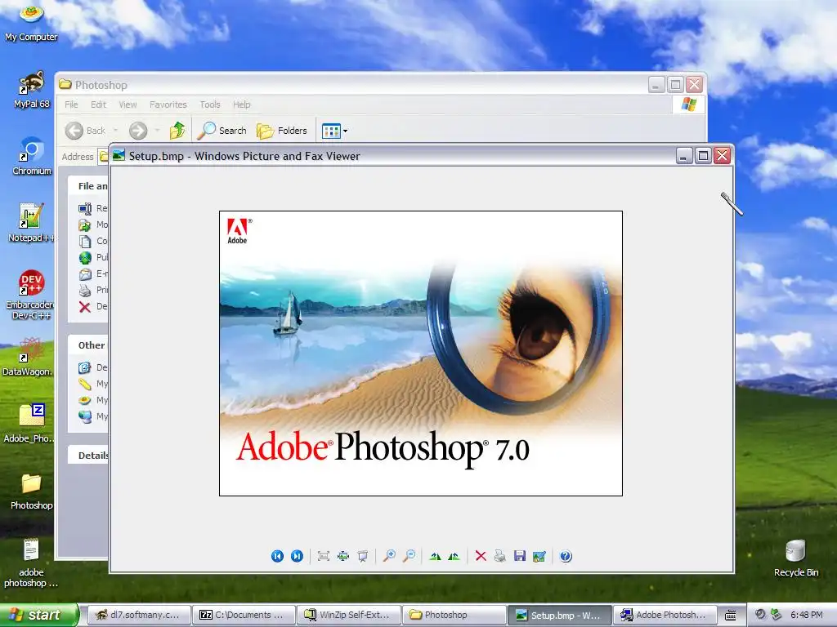This screenshot has height=627, width=837.
Task: Switch to the C:\Documents 7-Zip taskbar button
Action: (x=244, y=616)
